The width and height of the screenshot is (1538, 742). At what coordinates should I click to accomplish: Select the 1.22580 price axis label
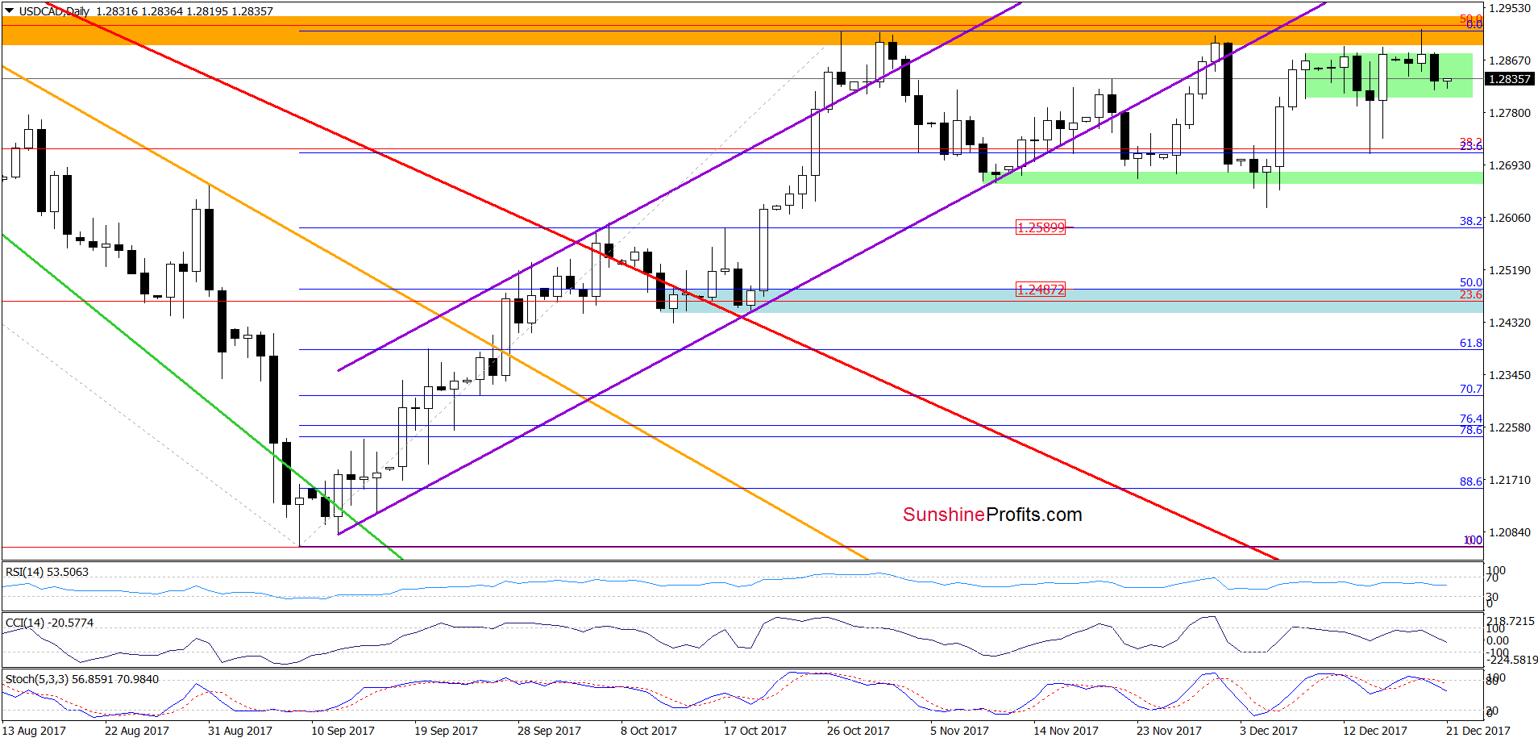point(1509,427)
